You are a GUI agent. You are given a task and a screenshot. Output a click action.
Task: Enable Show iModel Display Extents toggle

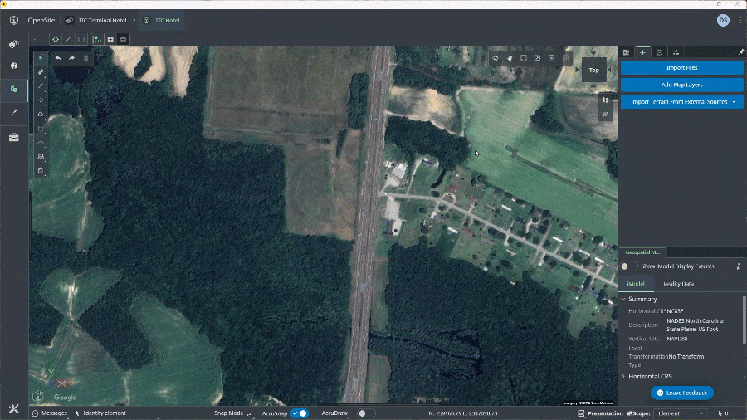click(629, 266)
